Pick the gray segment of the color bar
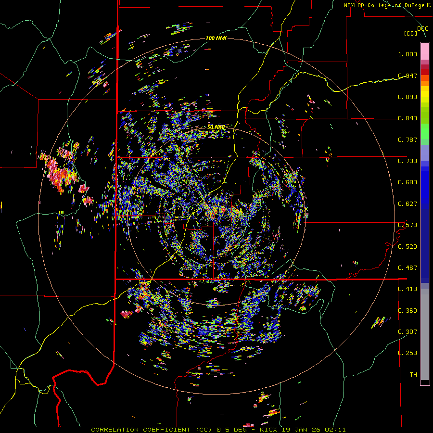Image resolution: width=433 pixels, height=433 pixels. click(425, 334)
